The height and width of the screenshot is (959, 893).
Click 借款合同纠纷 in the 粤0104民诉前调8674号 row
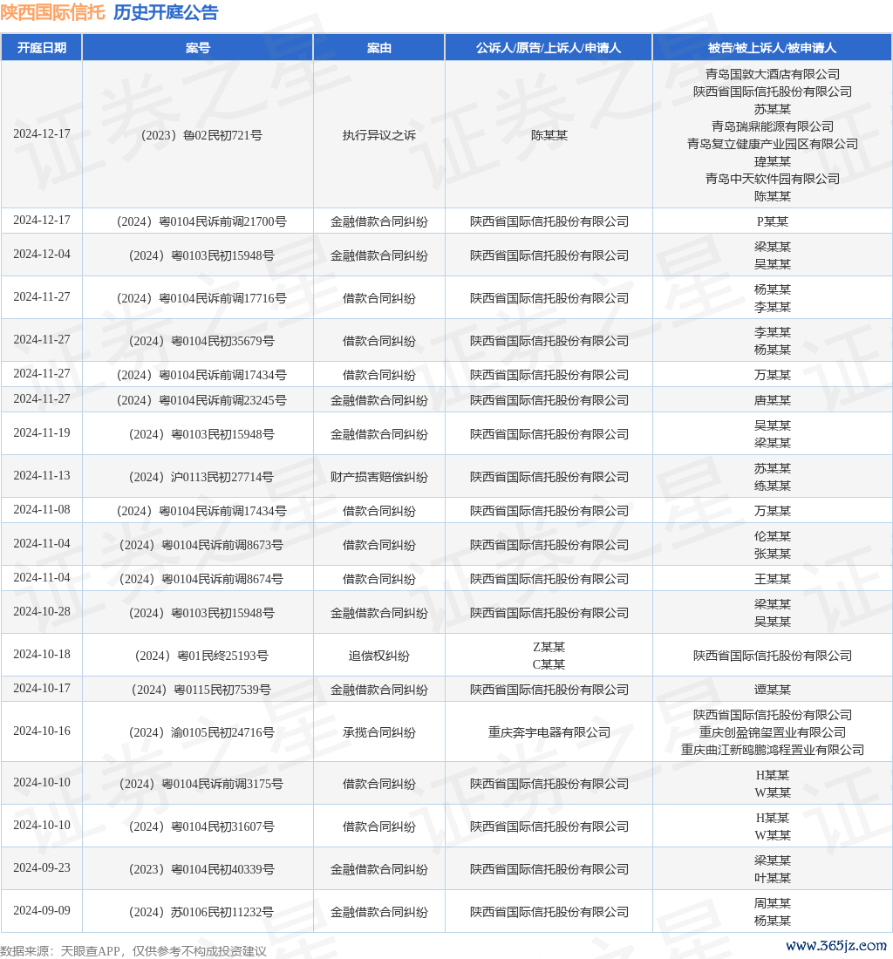click(x=379, y=579)
